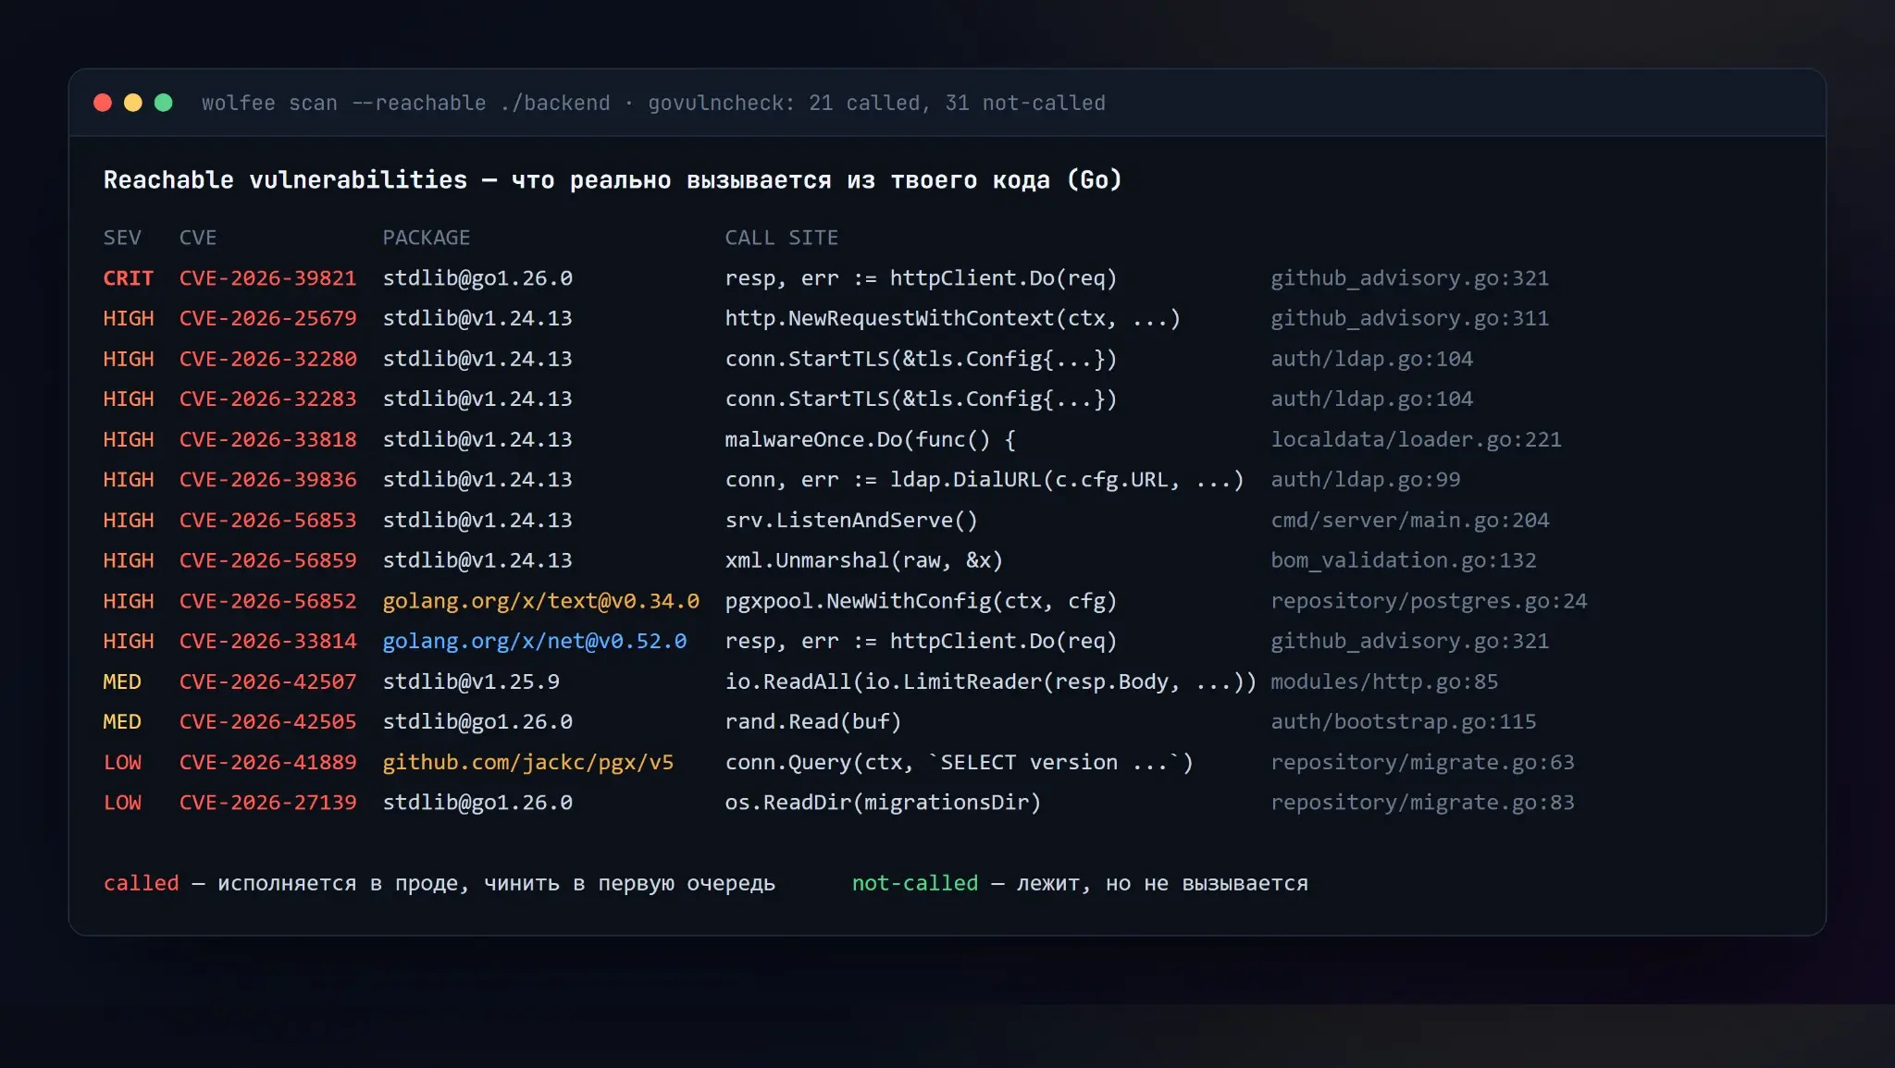Click the green maximize window dot
This screenshot has width=1895, height=1068.
[x=164, y=103]
